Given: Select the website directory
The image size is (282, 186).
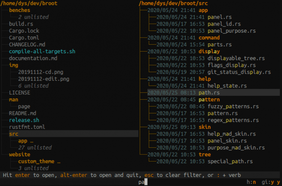Looking at the screenshot, I should pyautogui.click(x=20, y=154).
